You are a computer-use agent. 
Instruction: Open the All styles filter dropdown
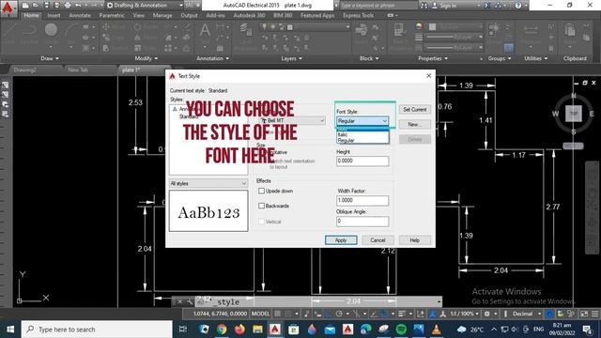click(x=208, y=184)
